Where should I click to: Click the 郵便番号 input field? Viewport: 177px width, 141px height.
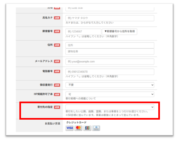(83, 32)
